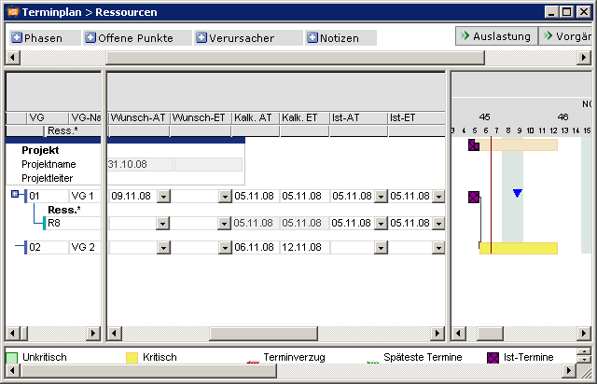Click the Späteste Termine legend entry
597x384 pixels.
click(x=423, y=357)
